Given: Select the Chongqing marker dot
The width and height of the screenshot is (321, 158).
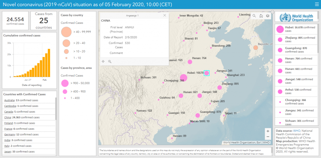Looking at the screenshot, I should [163, 83].
